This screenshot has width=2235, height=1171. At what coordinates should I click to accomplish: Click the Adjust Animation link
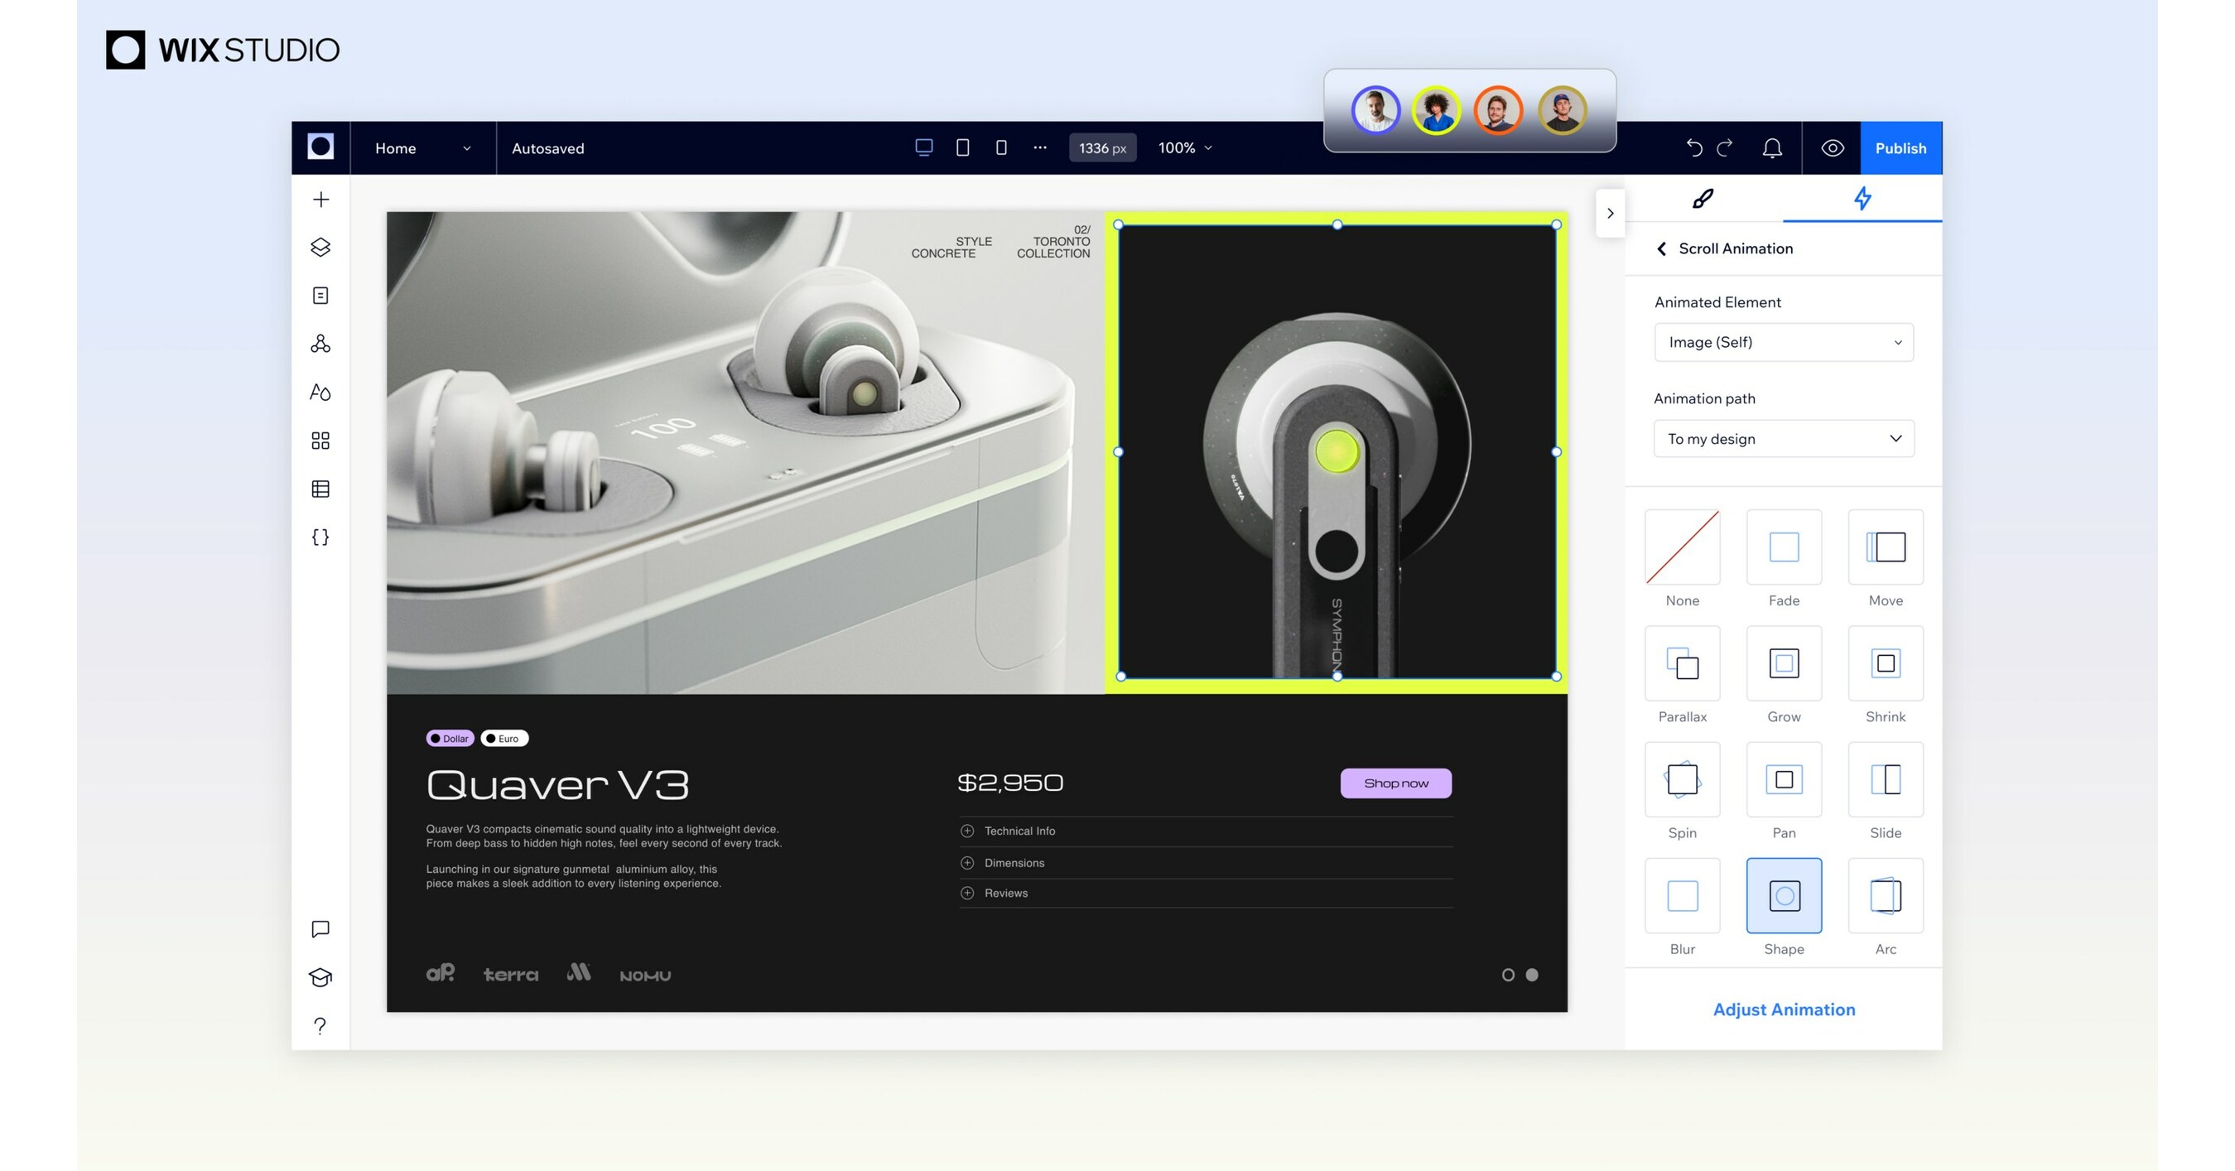point(1783,1009)
